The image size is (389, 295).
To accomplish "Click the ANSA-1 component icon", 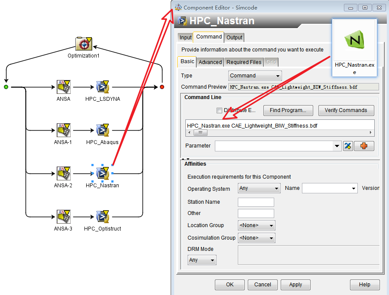I will click(64, 130).
